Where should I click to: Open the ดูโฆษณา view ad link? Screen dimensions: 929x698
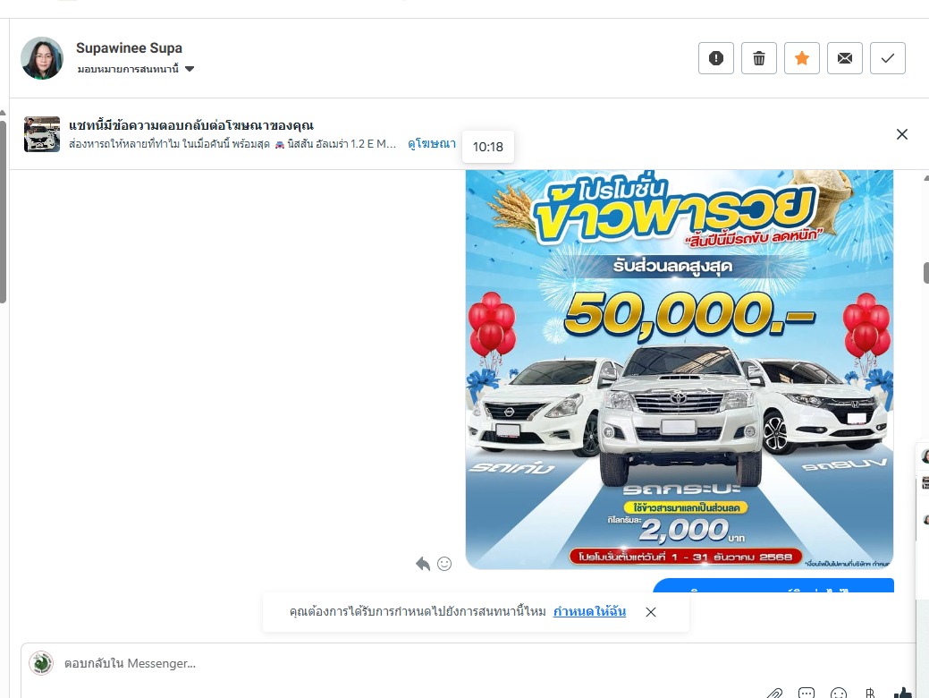(x=432, y=143)
